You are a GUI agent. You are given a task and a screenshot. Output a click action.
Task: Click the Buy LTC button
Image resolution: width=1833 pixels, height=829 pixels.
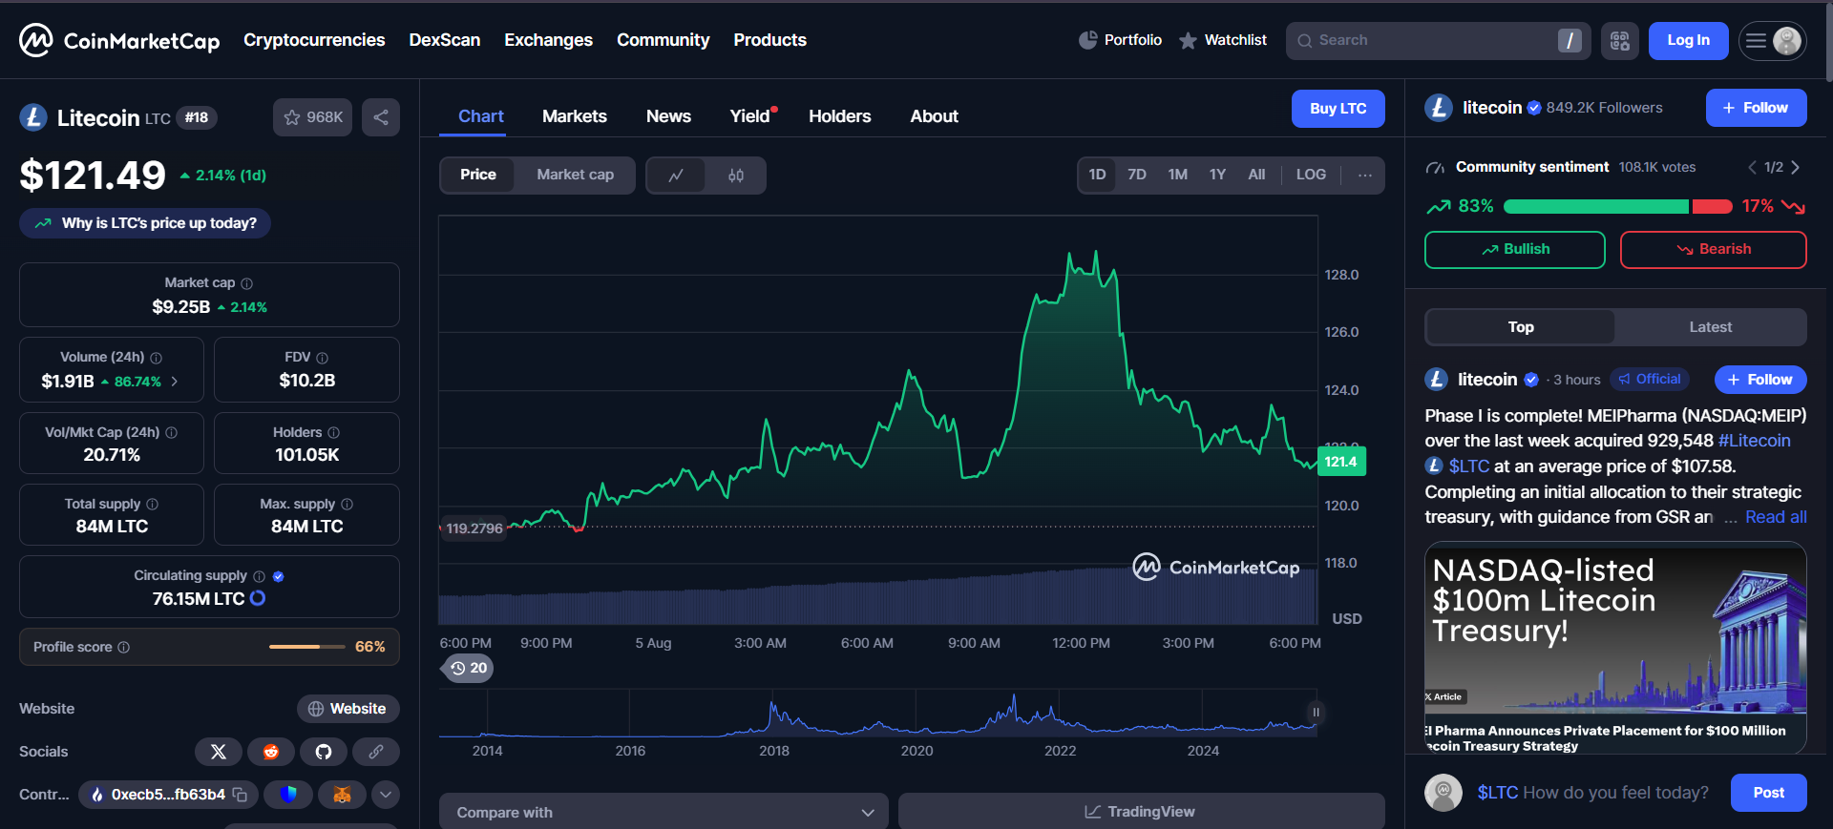pos(1338,109)
